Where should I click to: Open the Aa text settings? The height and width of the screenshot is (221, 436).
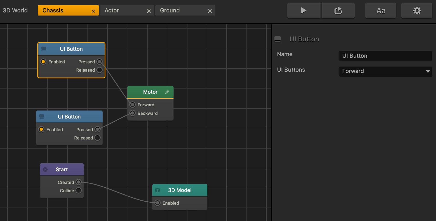pos(381,11)
